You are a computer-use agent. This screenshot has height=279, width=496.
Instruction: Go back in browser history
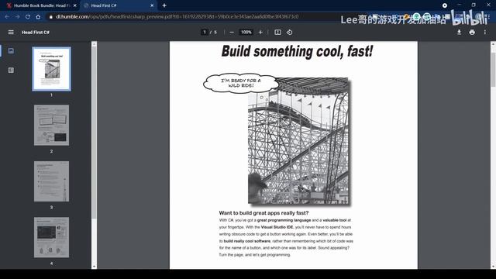coord(7,17)
